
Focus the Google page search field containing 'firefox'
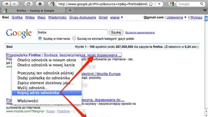72,32
